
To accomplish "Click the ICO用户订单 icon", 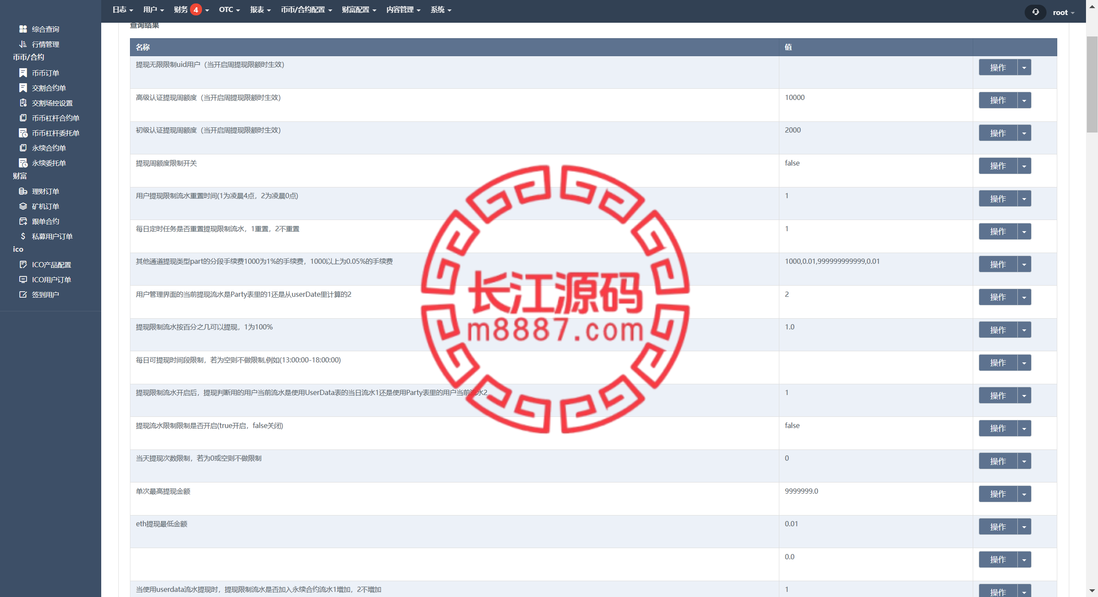I will [23, 280].
